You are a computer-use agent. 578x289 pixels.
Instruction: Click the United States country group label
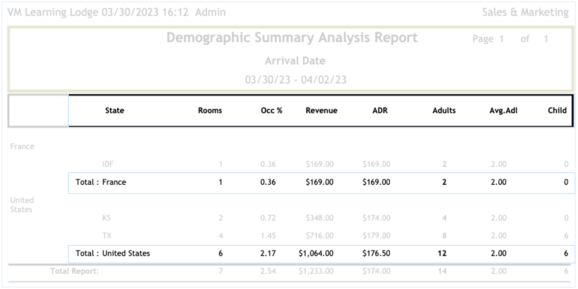coord(22,205)
